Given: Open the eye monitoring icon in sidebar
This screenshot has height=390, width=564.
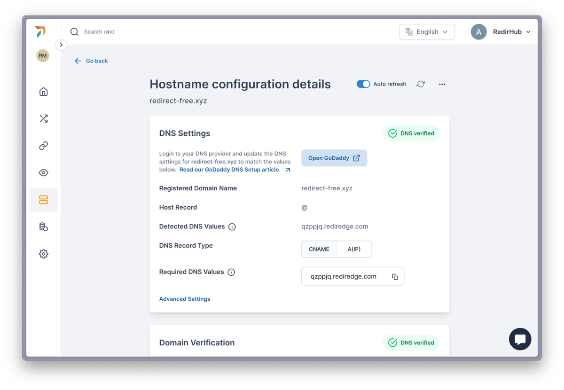Looking at the screenshot, I should [x=43, y=172].
